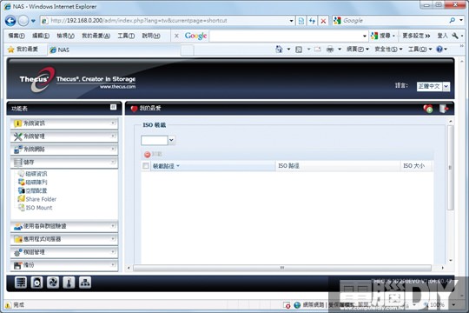This screenshot has height=313, width=469.
Task: Click the ISO disc shortcut icon in bottom bar
Action: coord(36,283)
